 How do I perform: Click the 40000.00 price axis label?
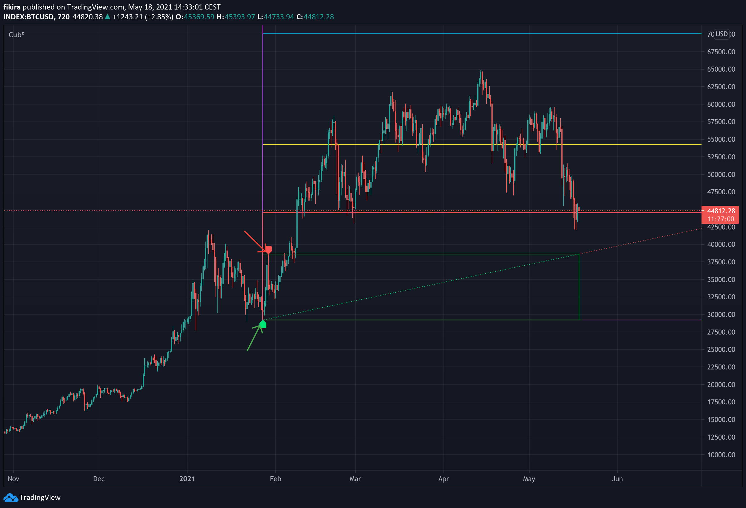(721, 244)
